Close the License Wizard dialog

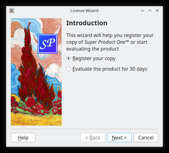[157, 10]
